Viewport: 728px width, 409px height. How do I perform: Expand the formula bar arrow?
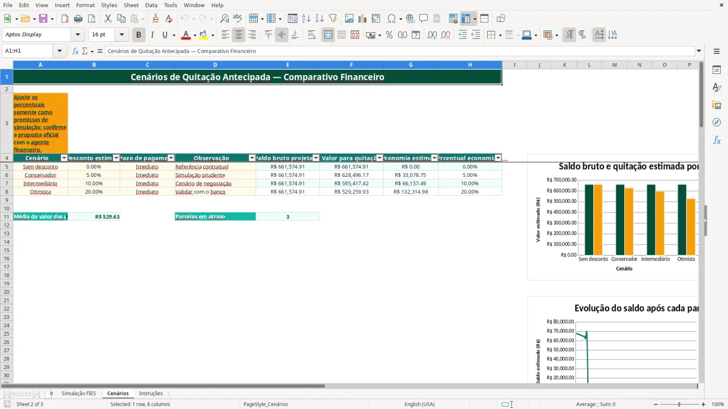(699, 52)
